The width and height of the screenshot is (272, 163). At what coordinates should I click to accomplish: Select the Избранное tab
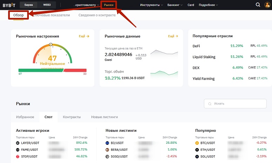pos(25,117)
